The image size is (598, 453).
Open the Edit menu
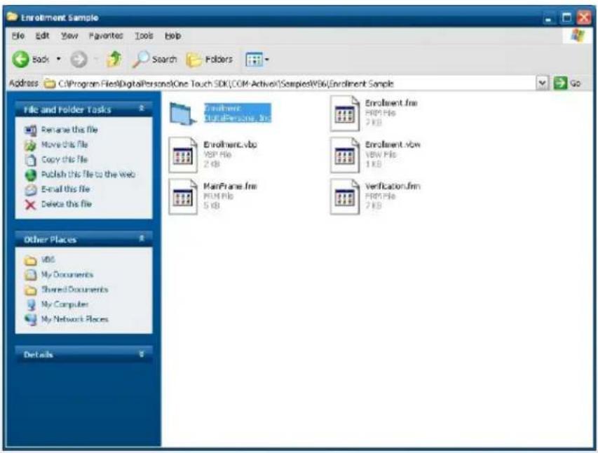click(x=42, y=36)
